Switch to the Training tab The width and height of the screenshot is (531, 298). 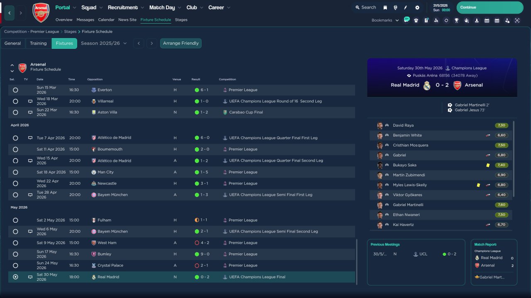[38, 43]
